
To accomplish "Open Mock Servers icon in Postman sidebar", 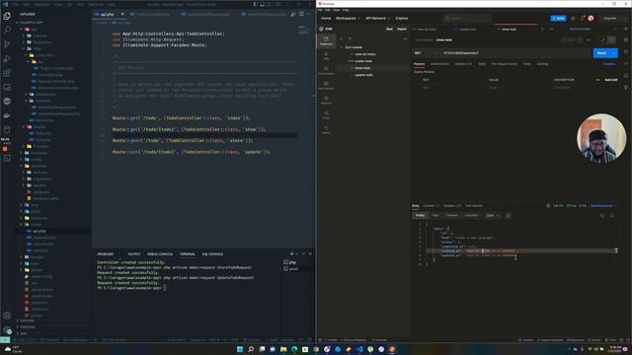I will pos(326,86).
